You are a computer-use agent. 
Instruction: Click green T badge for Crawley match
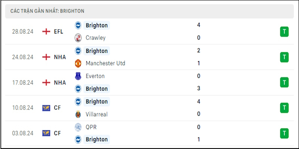284,32
